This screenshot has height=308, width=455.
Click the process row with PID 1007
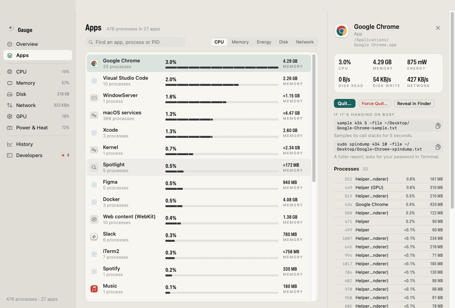388,238
